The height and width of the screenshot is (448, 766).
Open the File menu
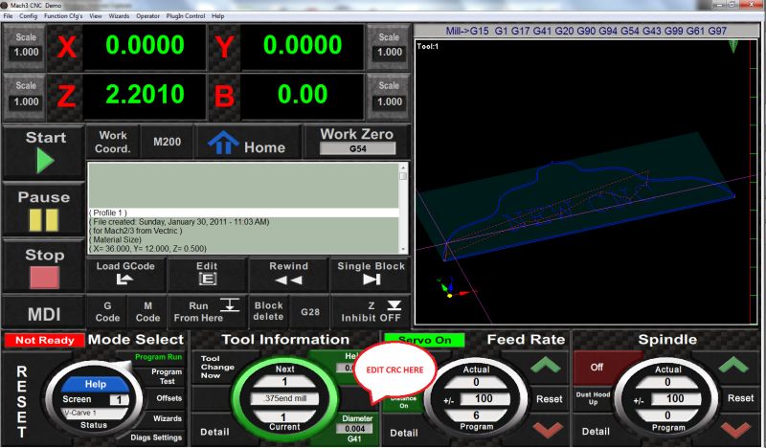click(9, 16)
